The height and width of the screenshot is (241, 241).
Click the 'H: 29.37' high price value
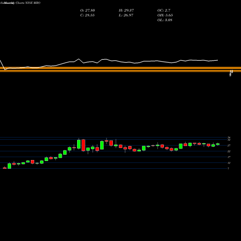[126, 11]
